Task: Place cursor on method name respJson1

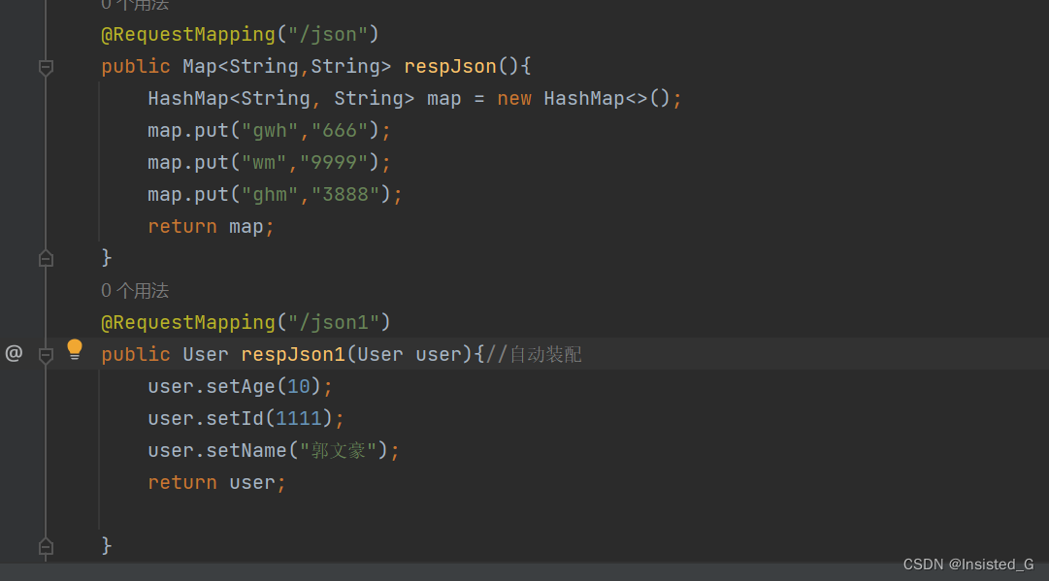Action: [292, 354]
